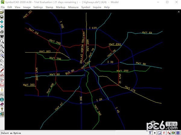Expand the Measure menu
181x135 pixels.
click(73, 7)
